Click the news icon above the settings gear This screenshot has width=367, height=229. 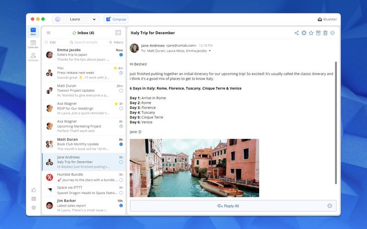(33, 199)
